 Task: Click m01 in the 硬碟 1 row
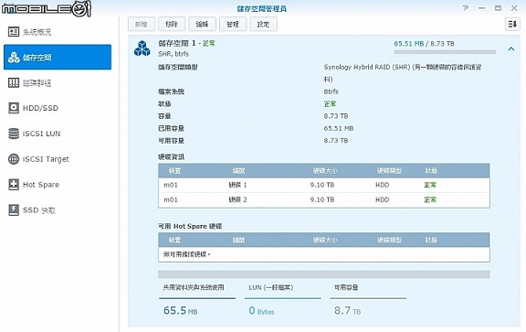pyautogui.click(x=171, y=185)
